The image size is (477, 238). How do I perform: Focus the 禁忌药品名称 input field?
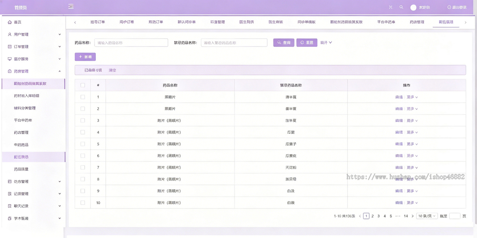pos(234,42)
